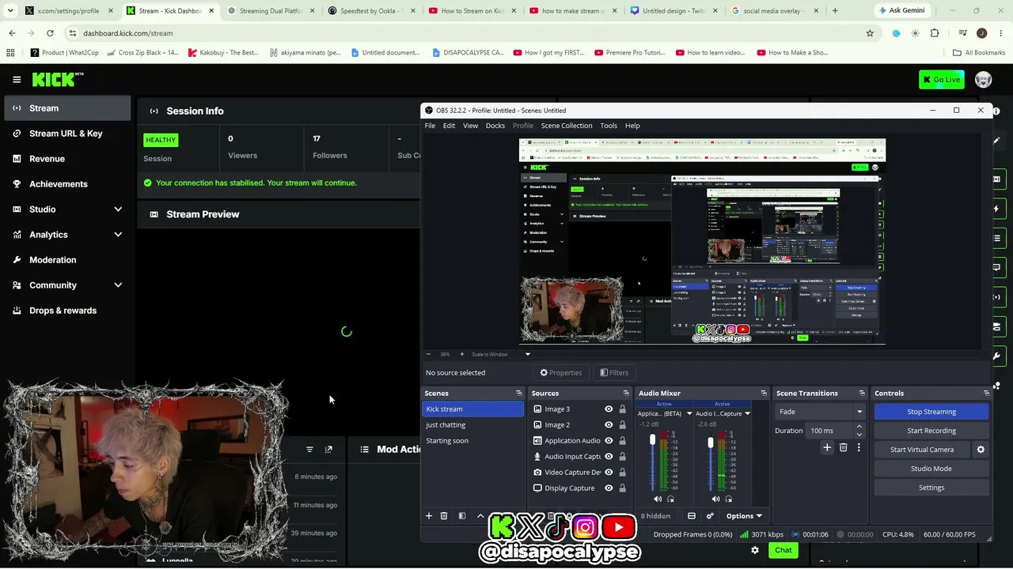This screenshot has width=1013, height=569.
Task: Open the OBS Docks menu
Action: (x=495, y=126)
